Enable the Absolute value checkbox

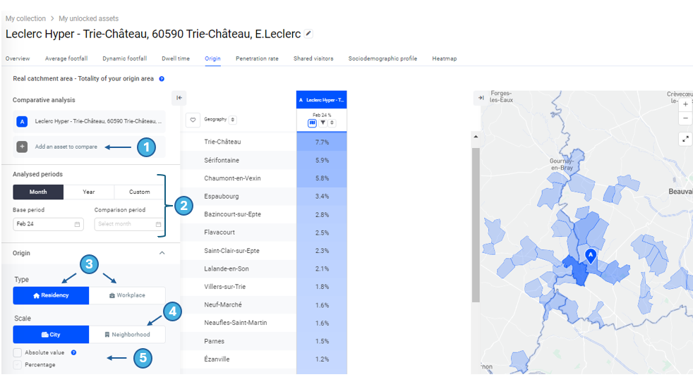point(17,352)
